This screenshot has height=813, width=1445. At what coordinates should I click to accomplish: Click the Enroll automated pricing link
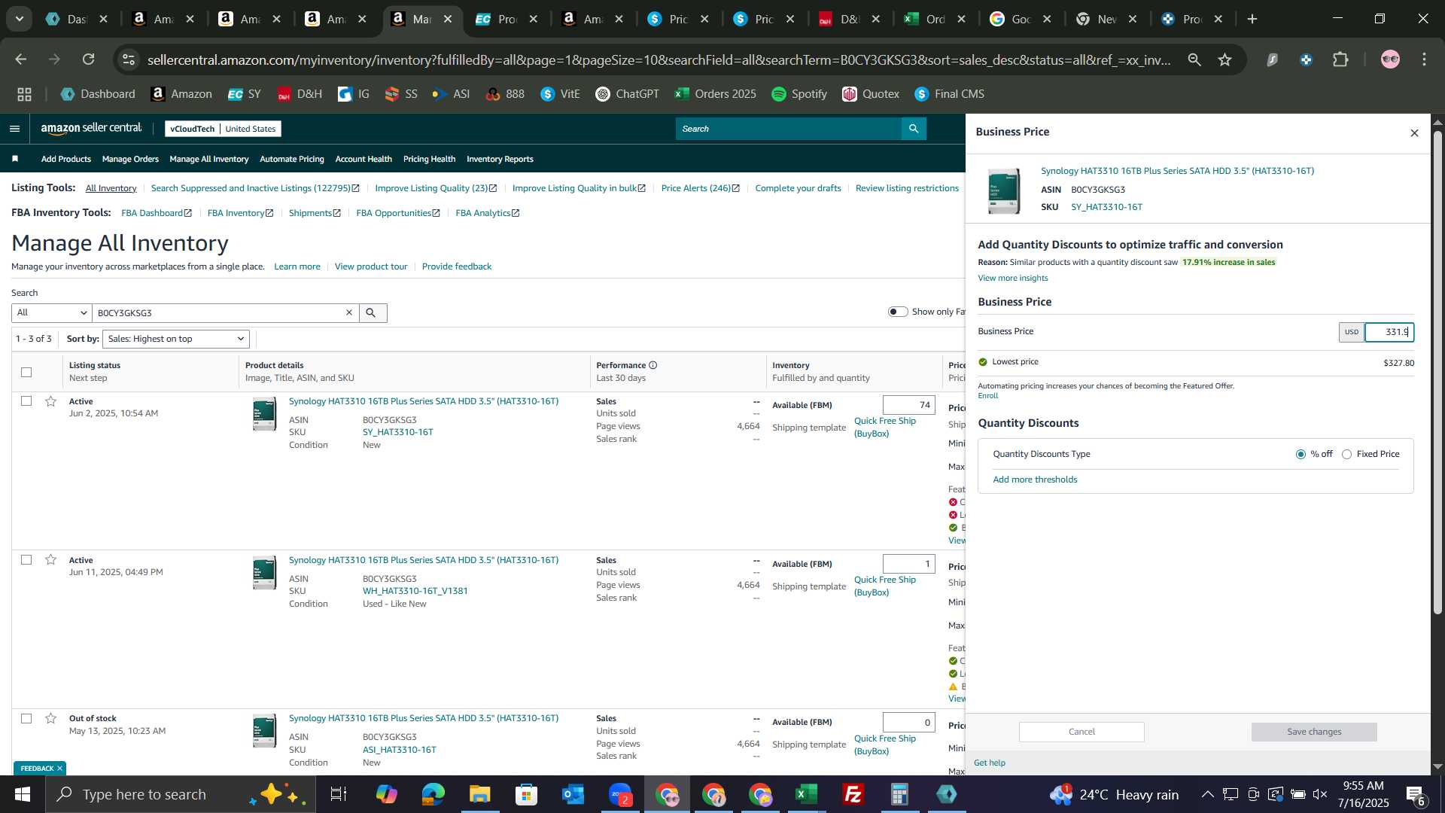tap(987, 396)
